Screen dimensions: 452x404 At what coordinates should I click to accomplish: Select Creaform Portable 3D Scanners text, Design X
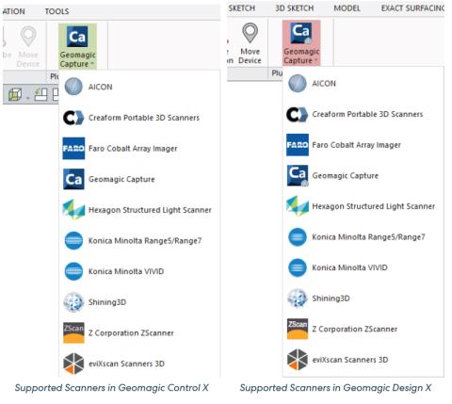click(x=367, y=114)
